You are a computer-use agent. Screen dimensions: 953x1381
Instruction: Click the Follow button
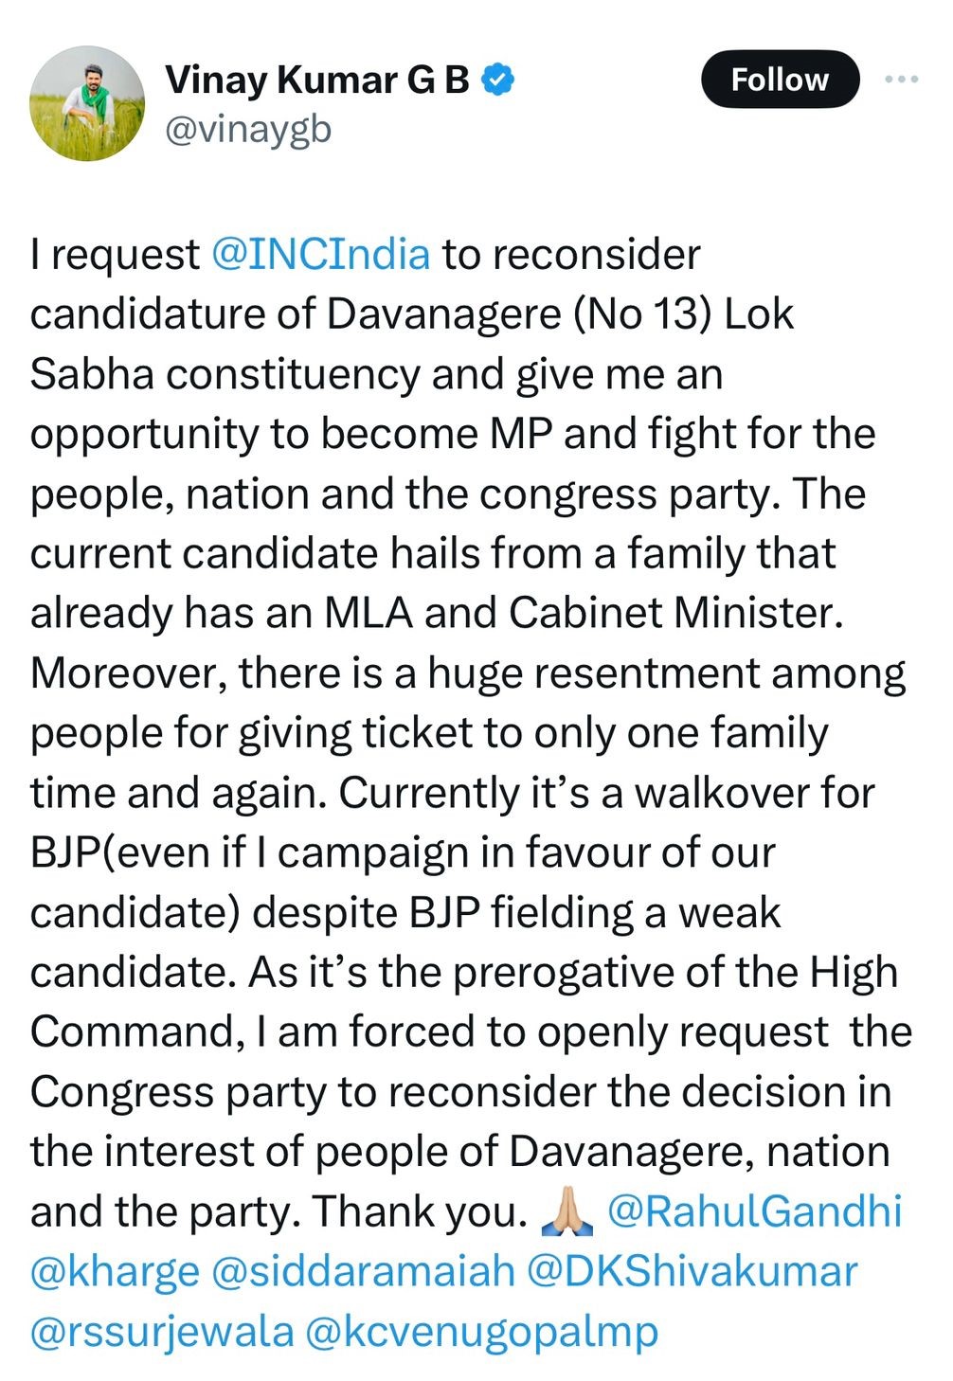780,80
